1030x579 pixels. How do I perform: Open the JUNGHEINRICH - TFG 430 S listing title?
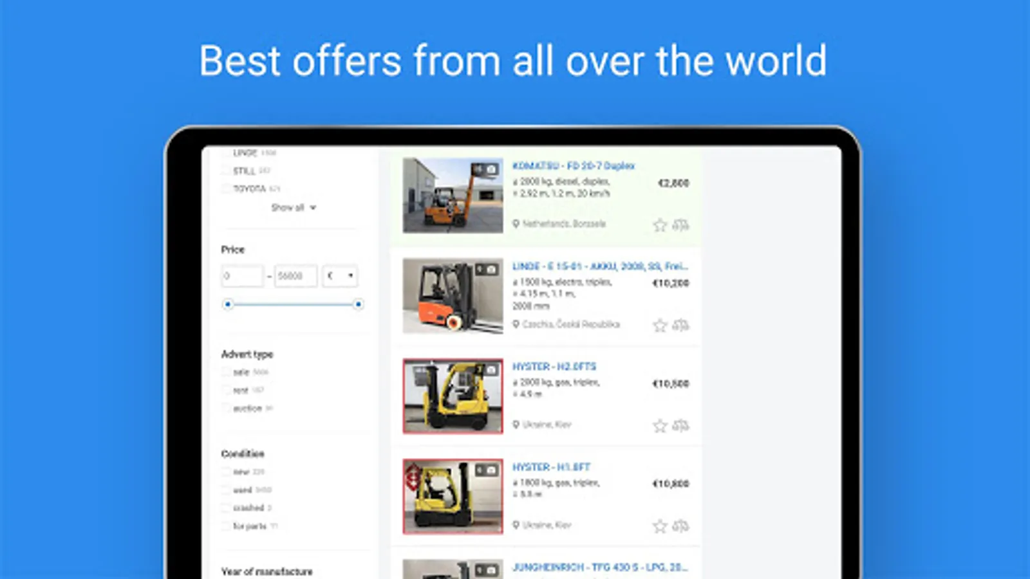600,567
